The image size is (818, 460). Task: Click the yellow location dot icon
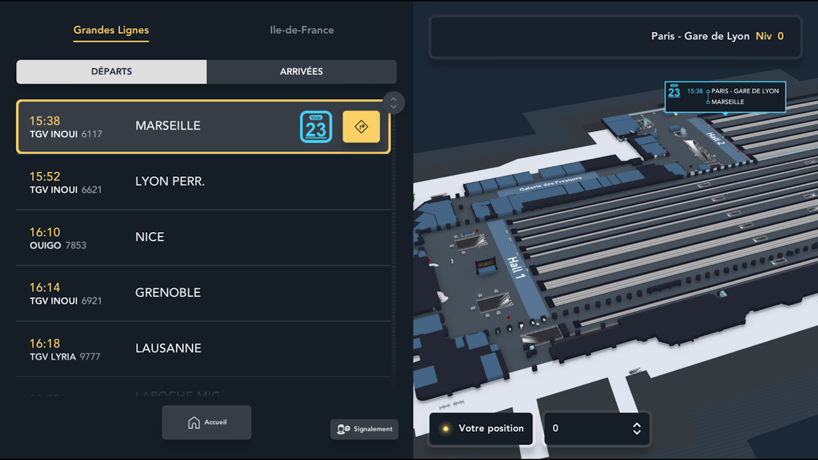[x=446, y=429]
